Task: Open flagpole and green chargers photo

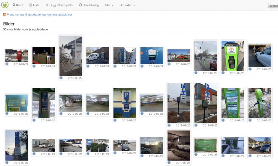Action: point(206,56)
